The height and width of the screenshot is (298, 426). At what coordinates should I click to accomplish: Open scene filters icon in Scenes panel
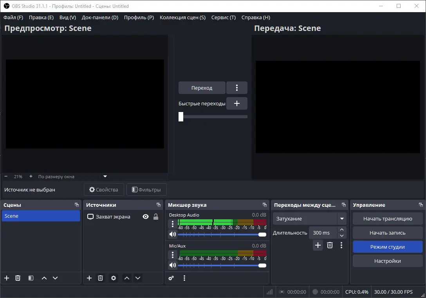pos(31,278)
